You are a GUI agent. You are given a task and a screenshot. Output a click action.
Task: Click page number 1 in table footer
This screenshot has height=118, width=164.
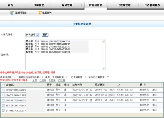[2, 115]
